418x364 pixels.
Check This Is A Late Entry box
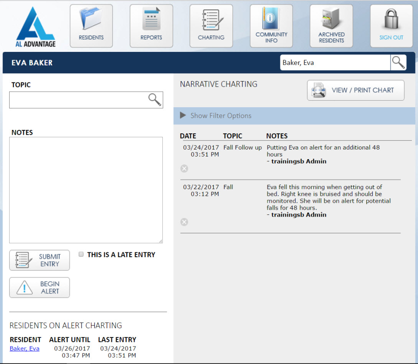pyautogui.click(x=81, y=254)
